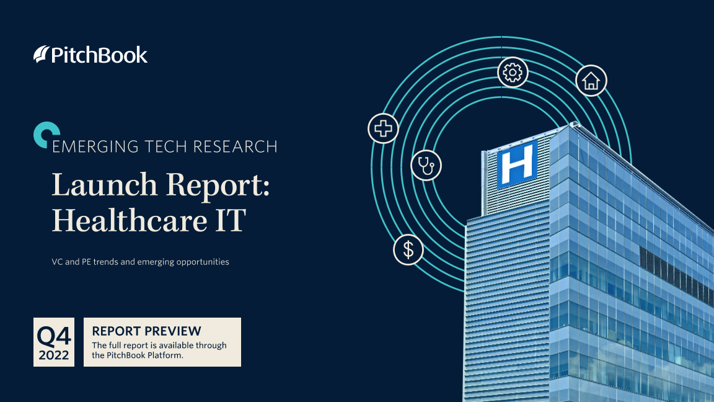Click the teal Emerging Tech Research emblem
Image resolution: width=714 pixels, height=402 pixels.
46,135
